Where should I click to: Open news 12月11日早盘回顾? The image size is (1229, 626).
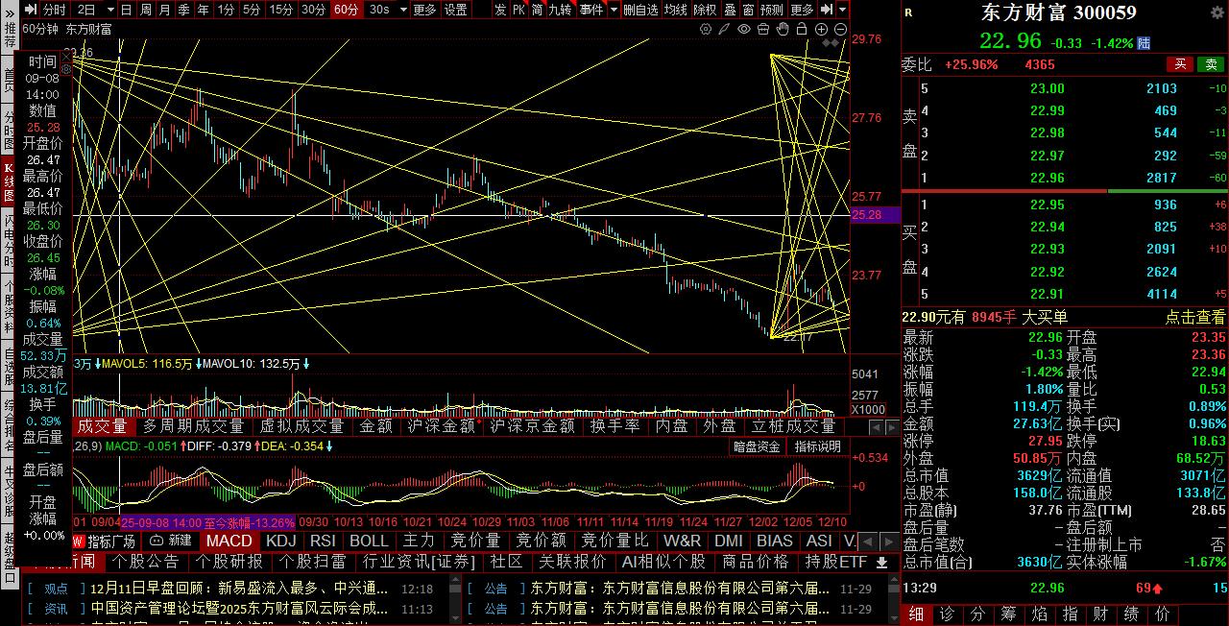point(239,589)
